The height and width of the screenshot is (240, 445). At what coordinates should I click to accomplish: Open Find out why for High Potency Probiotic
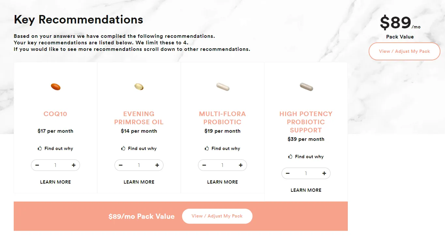point(306,157)
